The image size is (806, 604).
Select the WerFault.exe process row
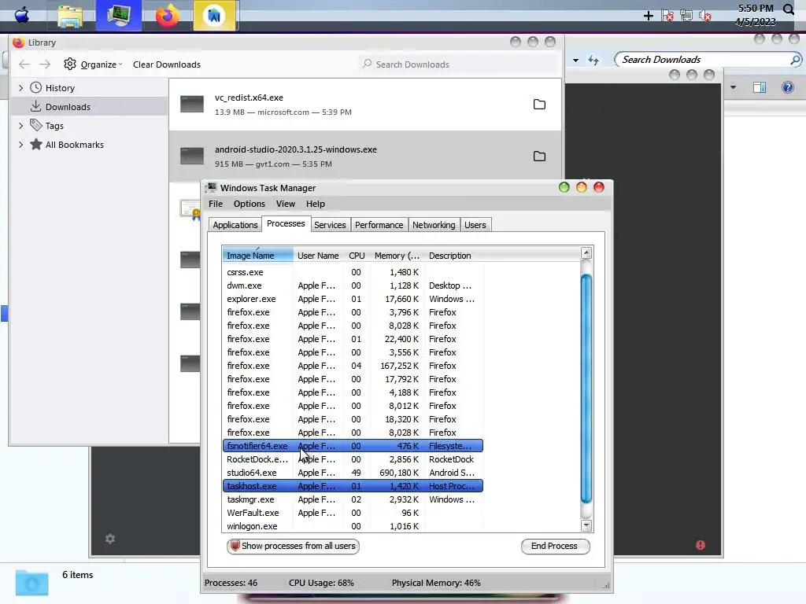pos(353,513)
